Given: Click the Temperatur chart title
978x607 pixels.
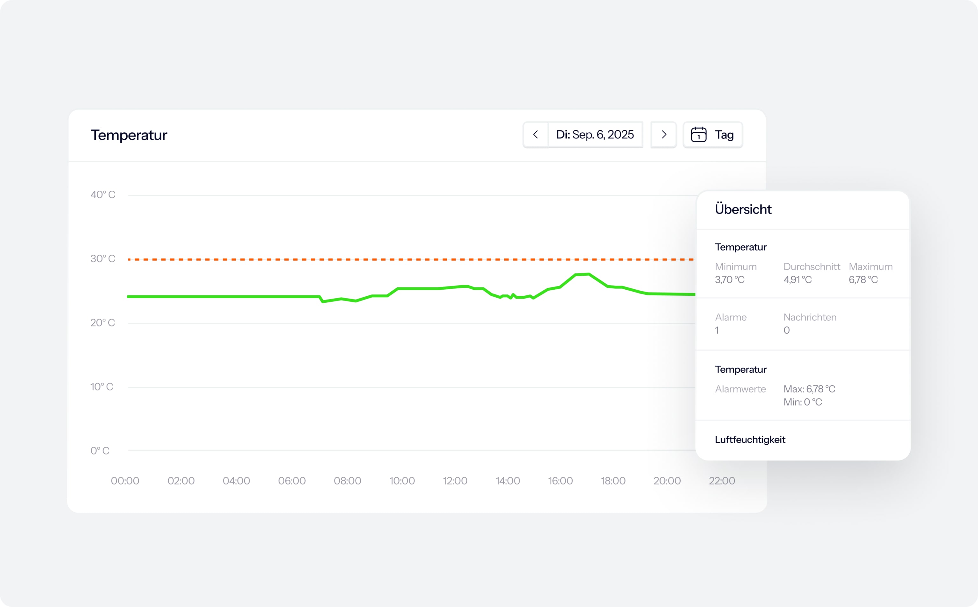Looking at the screenshot, I should click(129, 135).
